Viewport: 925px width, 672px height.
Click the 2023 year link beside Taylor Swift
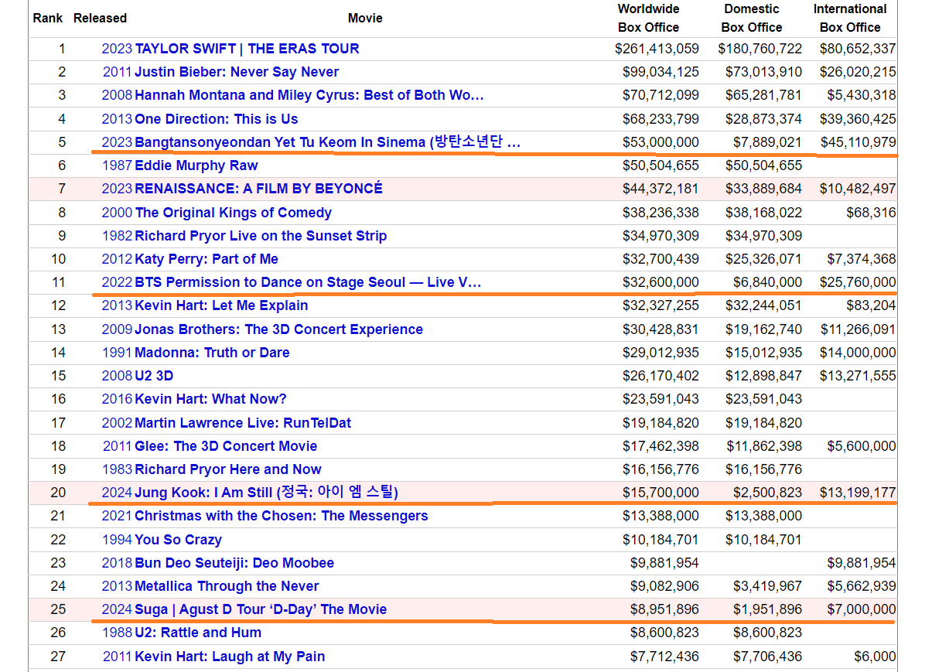(x=117, y=49)
